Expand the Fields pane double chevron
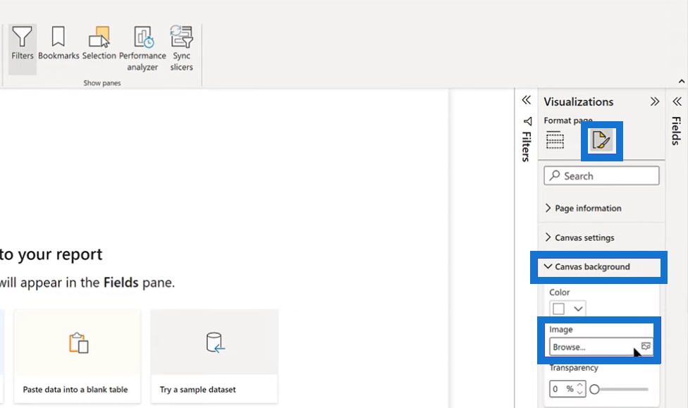Viewport: 688px width, 408px height. tap(677, 101)
